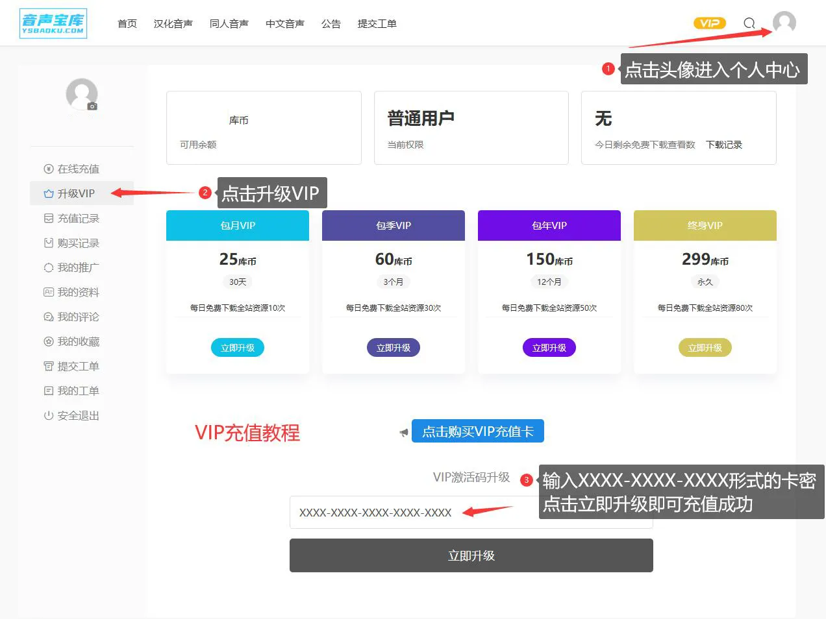Select 提交工单 in the top navigation
Image resolution: width=826 pixels, height=619 pixels.
tap(377, 23)
